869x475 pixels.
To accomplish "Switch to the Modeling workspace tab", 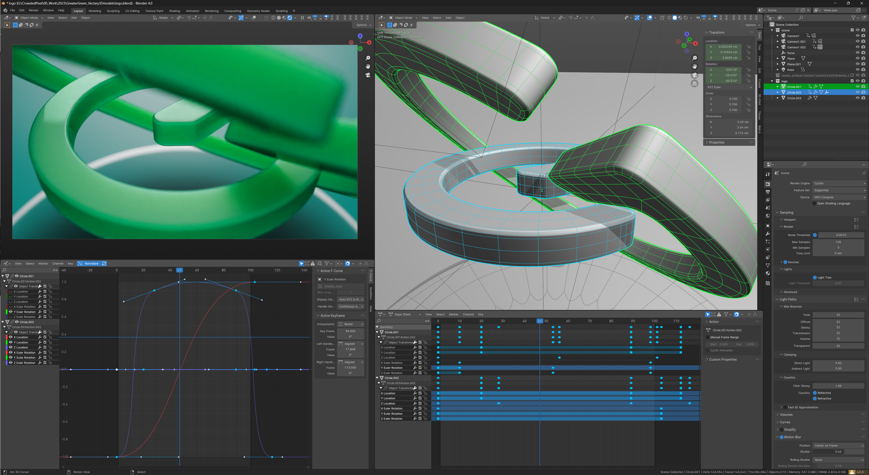I will pos(95,11).
